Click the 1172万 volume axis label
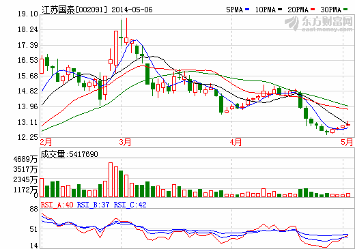 pos(25,190)
